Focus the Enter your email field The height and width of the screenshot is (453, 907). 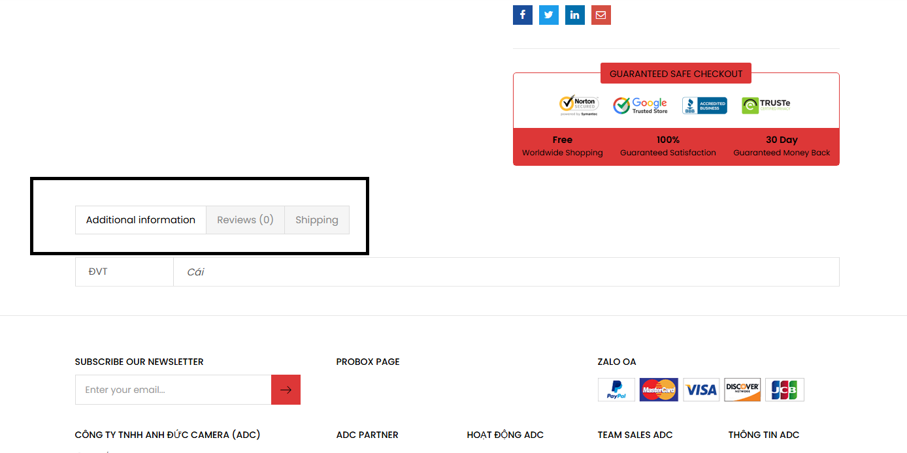pos(173,390)
